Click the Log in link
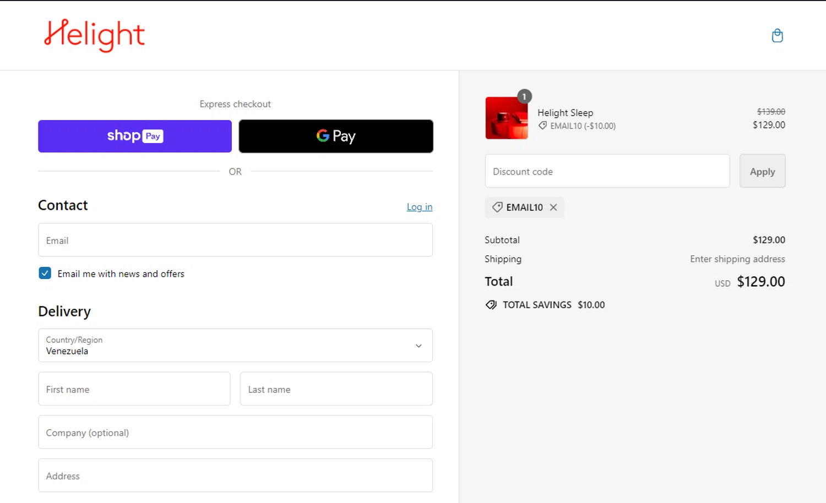Screen dimensions: 826x503 [x=420, y=207]
